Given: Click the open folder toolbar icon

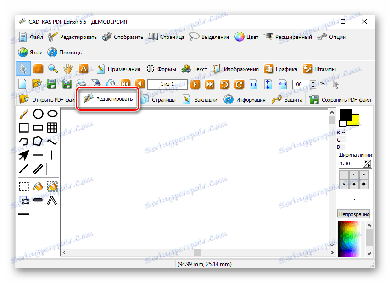Looking at the screenshot, I should tap(37, 84).
